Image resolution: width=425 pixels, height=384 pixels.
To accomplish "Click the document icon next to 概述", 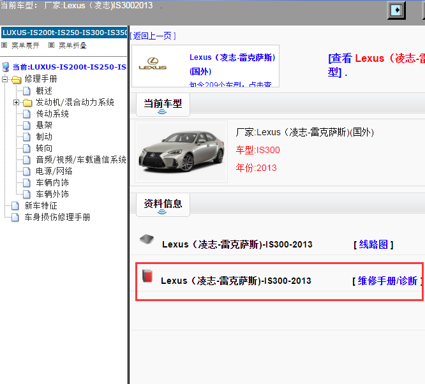I will point(27,91).
